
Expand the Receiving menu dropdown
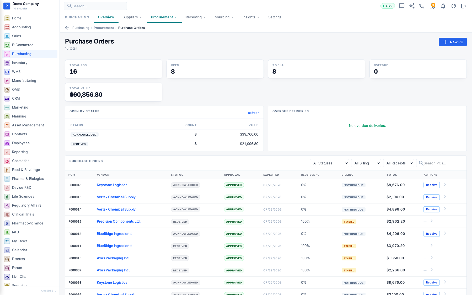coord(196,17)
